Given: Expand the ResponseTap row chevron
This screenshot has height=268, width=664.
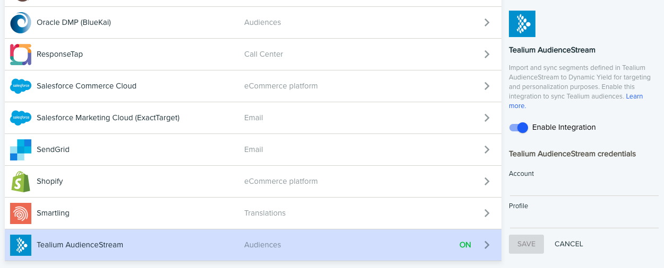Looking at the screenshot, I should 487,55.
